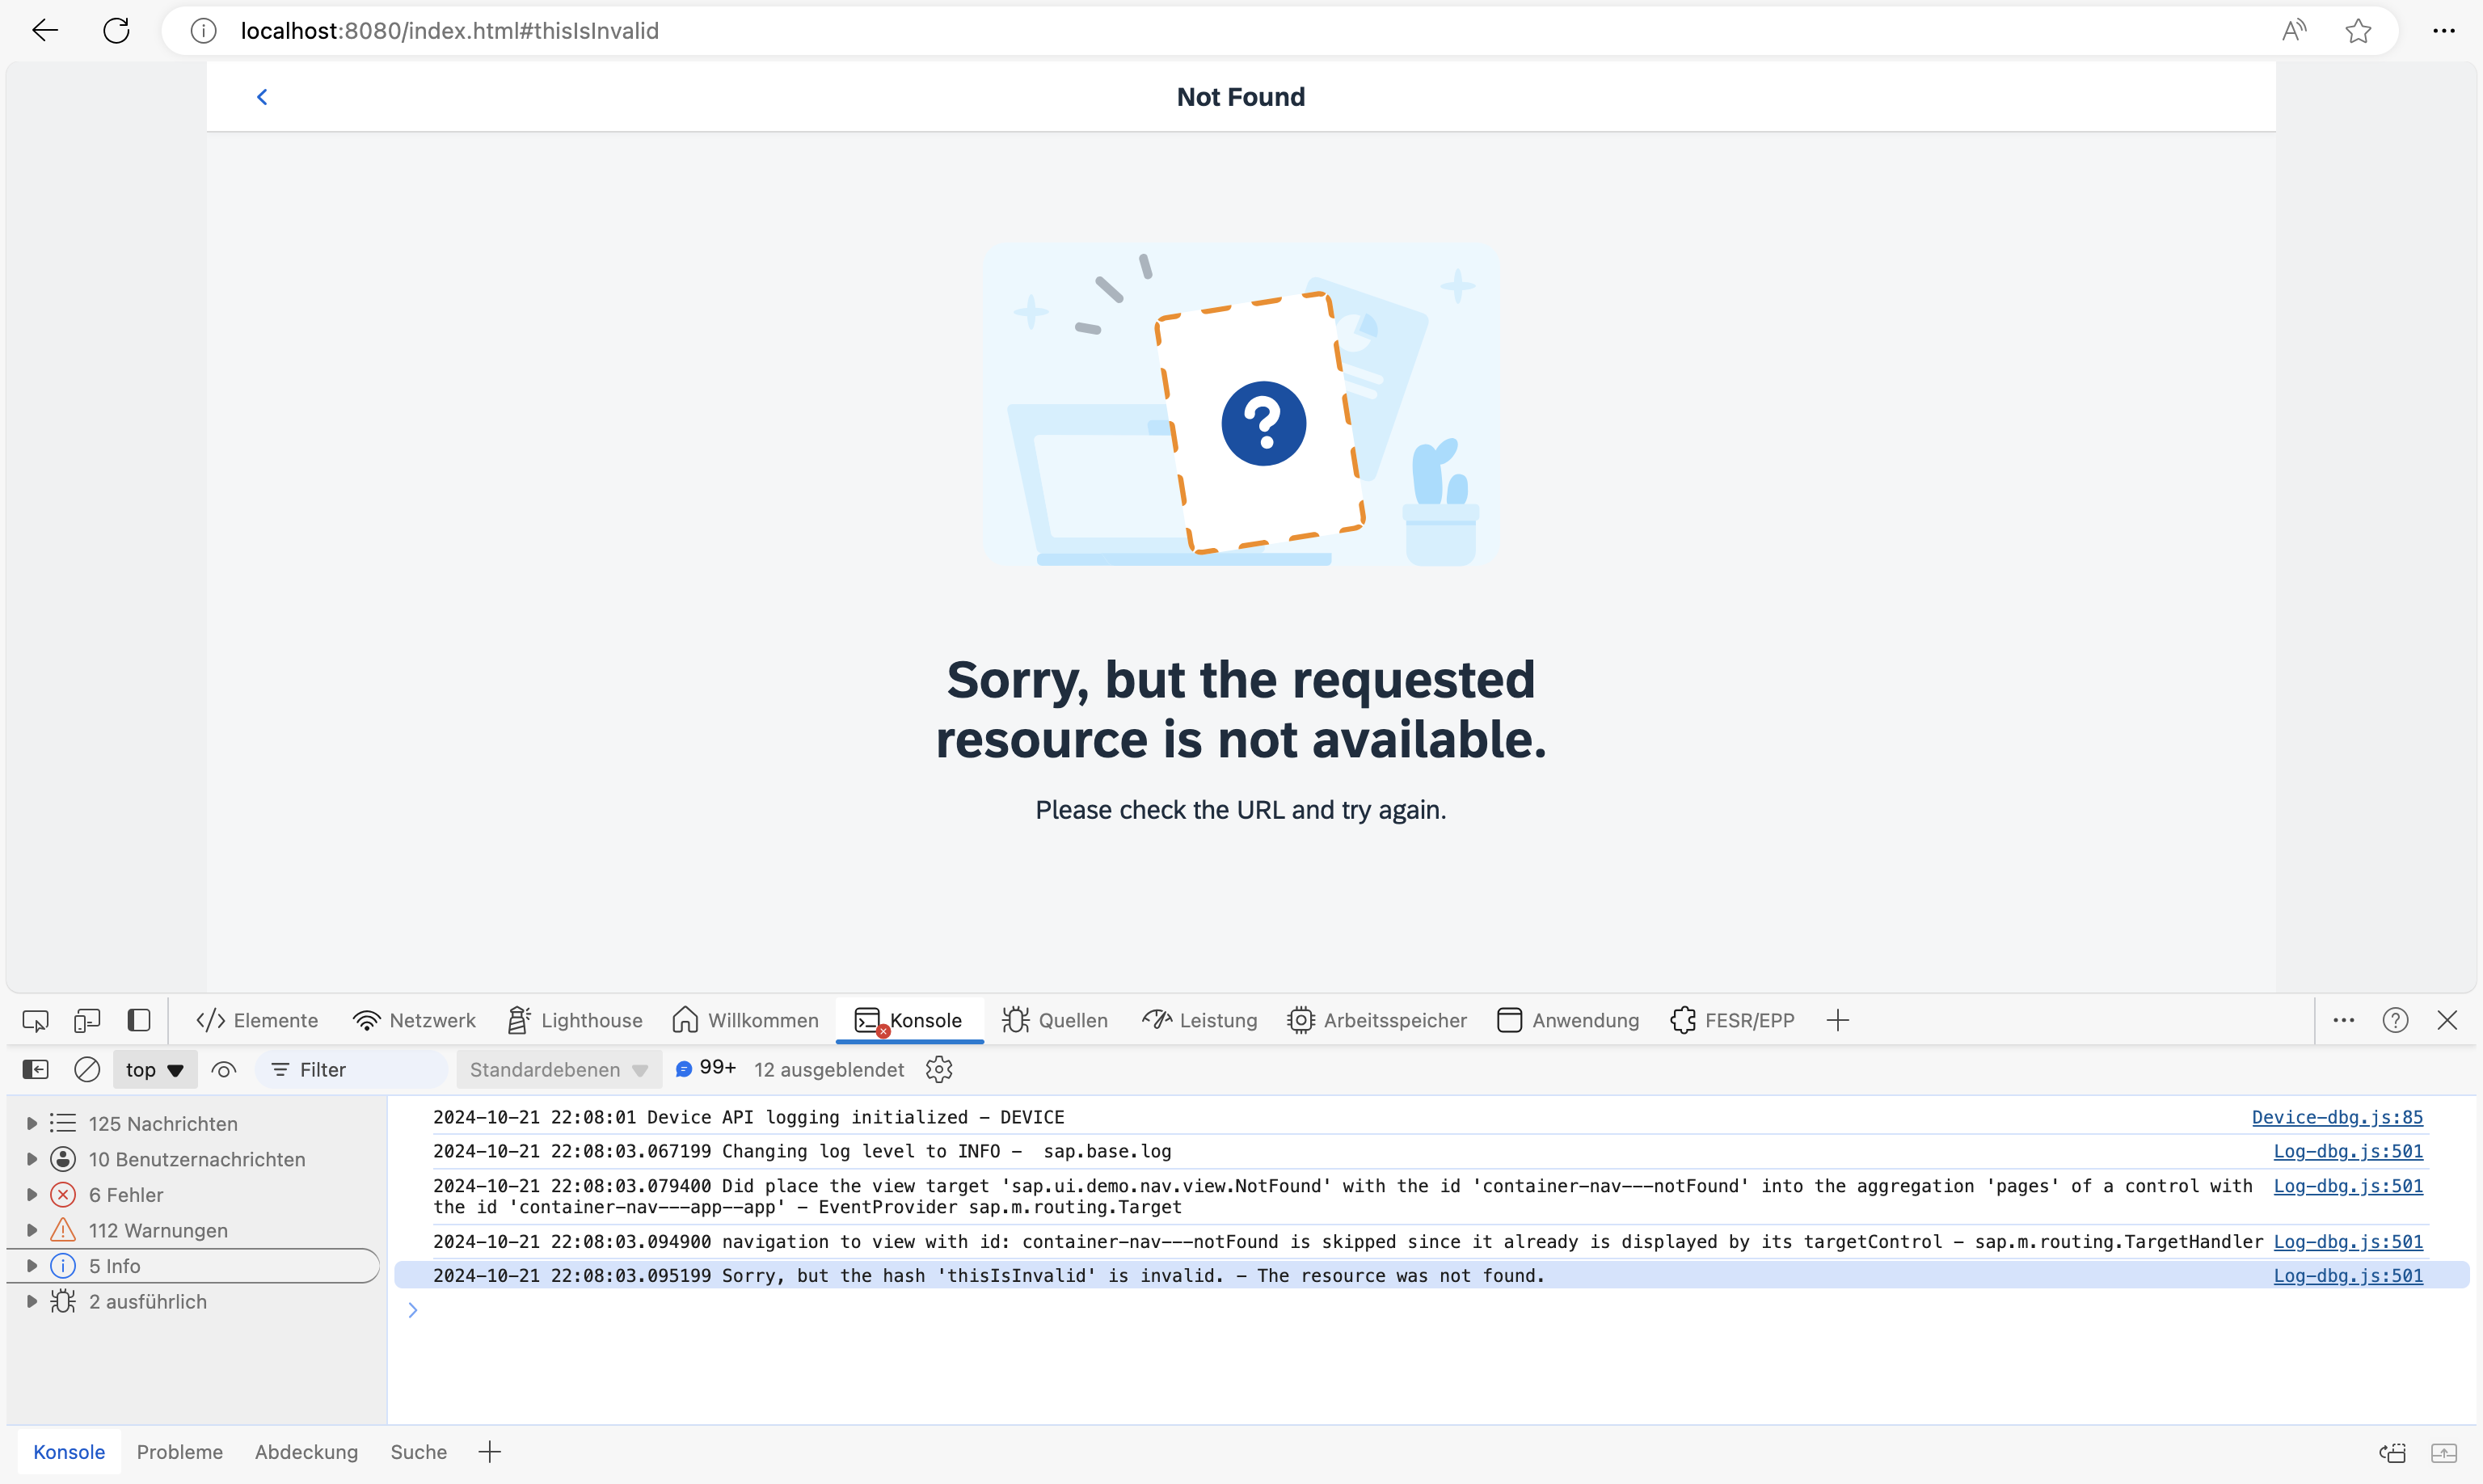Open Arbeitsspeicher tab

pos(1377,1020)
